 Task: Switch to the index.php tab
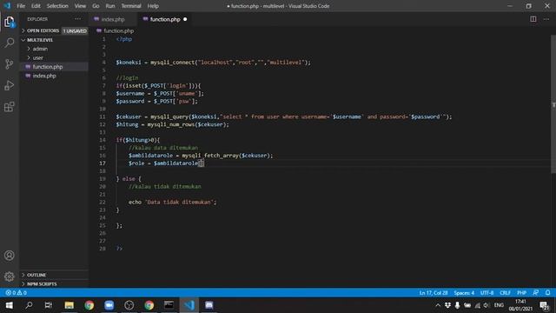[113, 19]
